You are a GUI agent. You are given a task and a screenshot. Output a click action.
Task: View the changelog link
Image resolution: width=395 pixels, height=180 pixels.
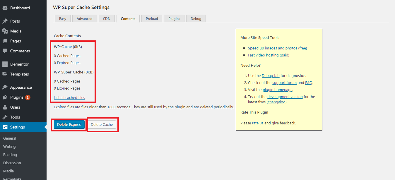tap(277, 102)
